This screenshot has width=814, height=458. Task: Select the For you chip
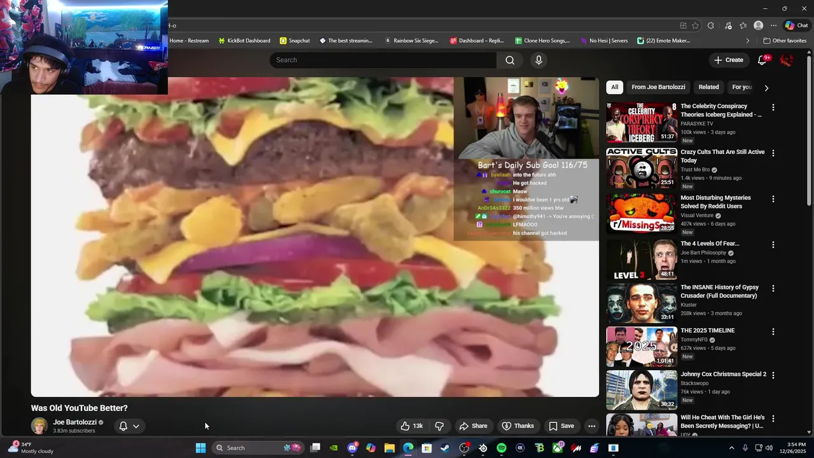[x=742, y=87]
